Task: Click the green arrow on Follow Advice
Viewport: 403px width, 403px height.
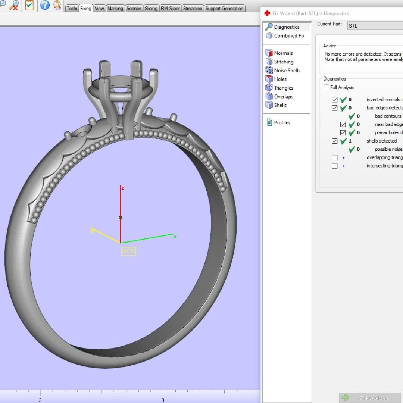Action: (345, 397)
